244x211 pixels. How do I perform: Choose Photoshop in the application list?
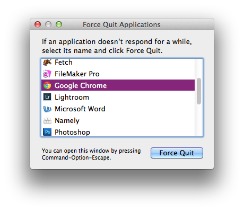tap(118, 131)
